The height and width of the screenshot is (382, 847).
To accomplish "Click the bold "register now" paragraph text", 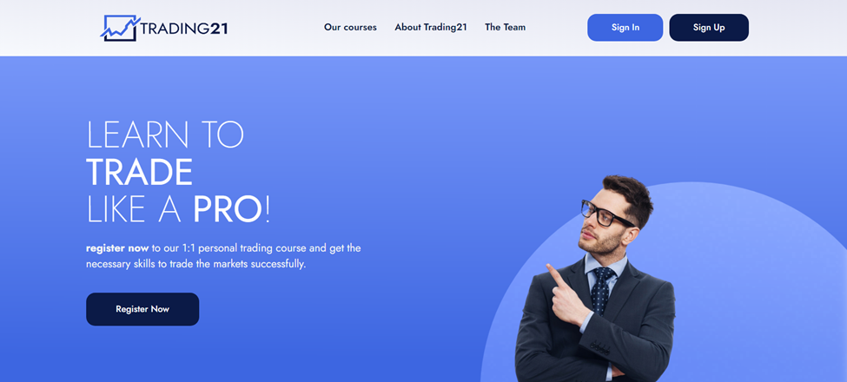I will point(117,248).
